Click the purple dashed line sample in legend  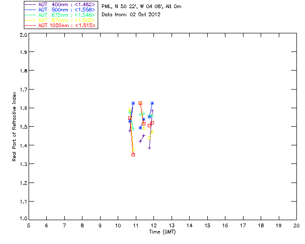[30, 5]
